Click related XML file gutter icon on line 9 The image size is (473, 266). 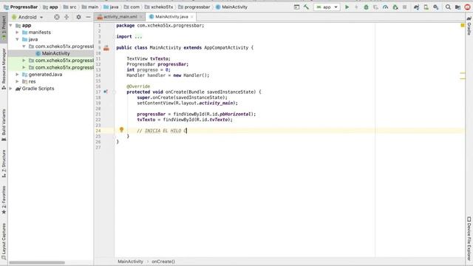tap(106, 48)
